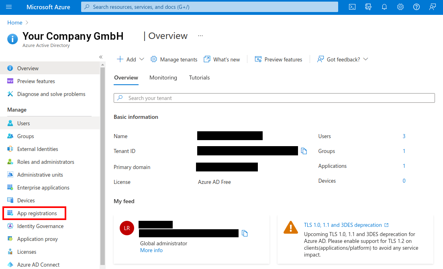Click the LR user avatar
This screenshot has height=269, width=443.
tap(127, 228)
